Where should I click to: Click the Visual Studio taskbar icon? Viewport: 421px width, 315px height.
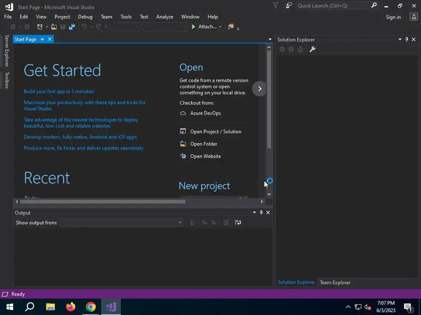pyautogui.click(x=111, y=307)
